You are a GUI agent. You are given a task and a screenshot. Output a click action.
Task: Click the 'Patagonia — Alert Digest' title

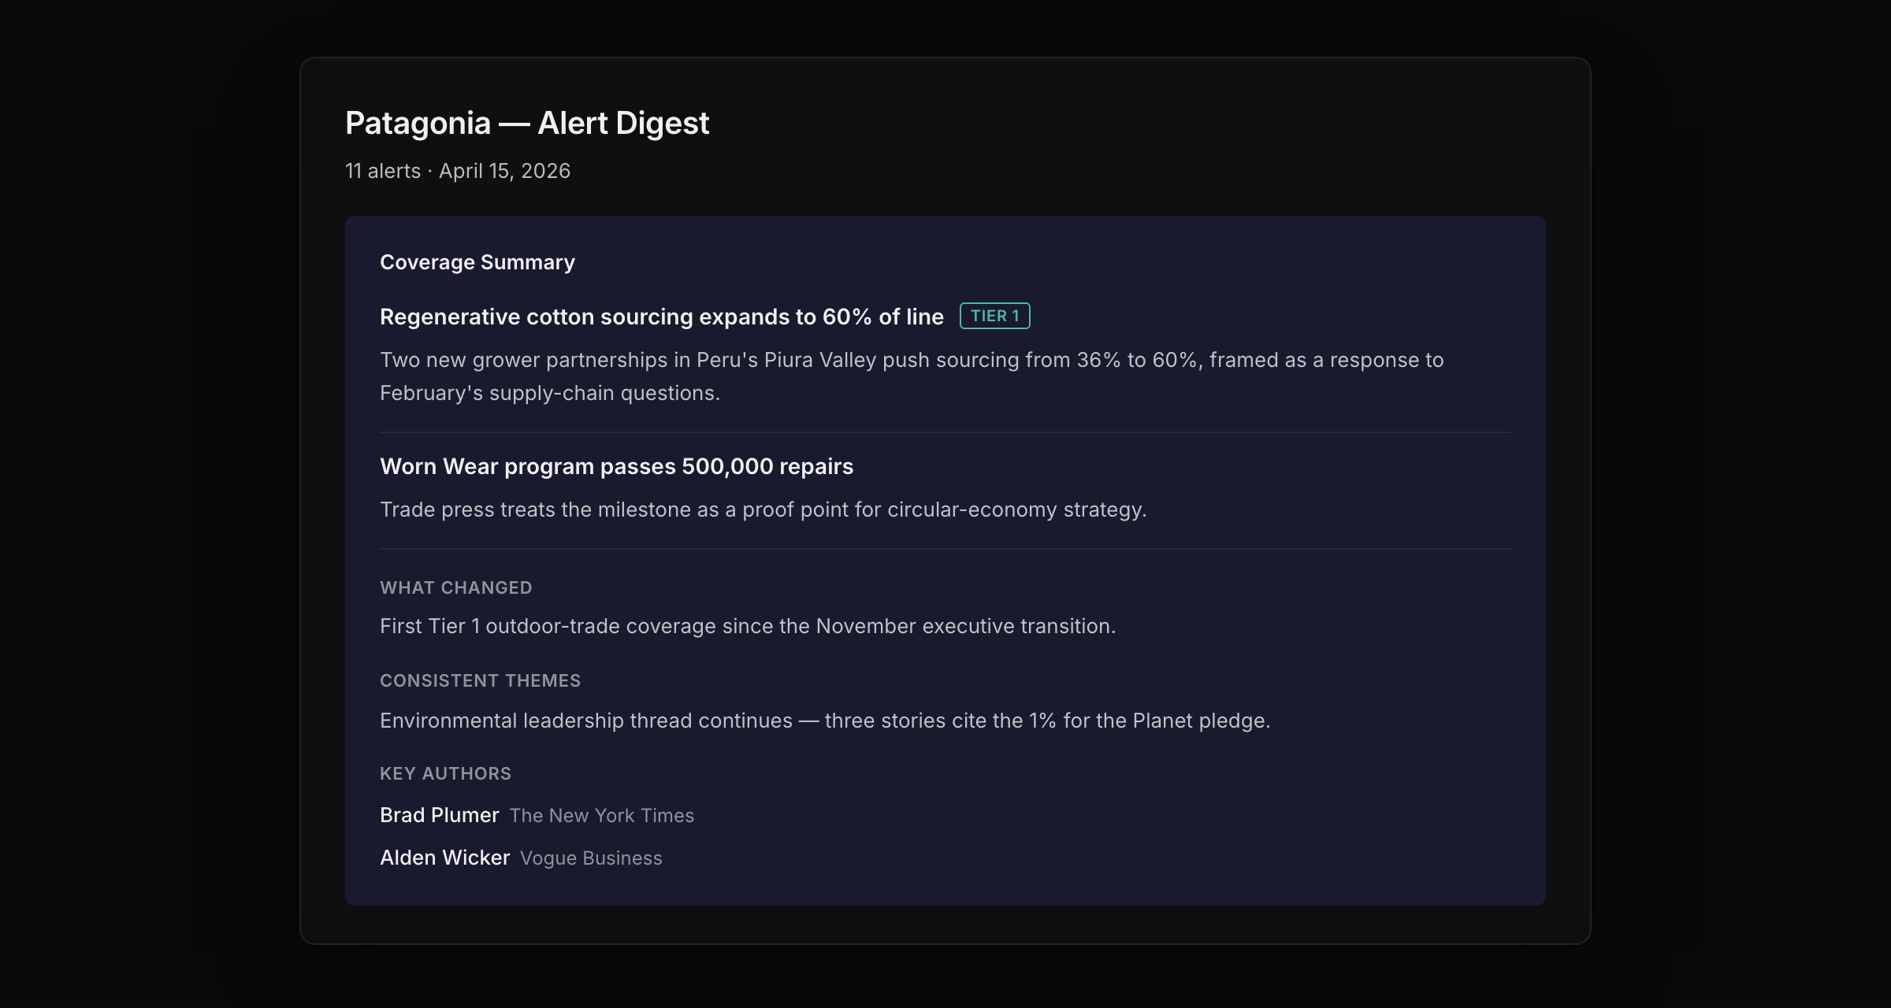527,124
